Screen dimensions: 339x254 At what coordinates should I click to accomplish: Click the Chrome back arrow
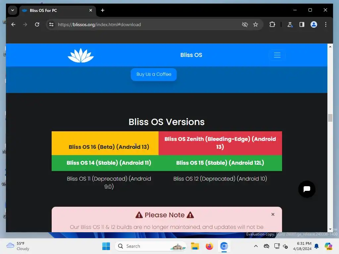point(13,24)
